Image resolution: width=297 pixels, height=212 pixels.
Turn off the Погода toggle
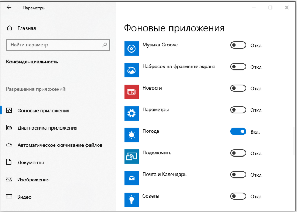tap(238, 131)
